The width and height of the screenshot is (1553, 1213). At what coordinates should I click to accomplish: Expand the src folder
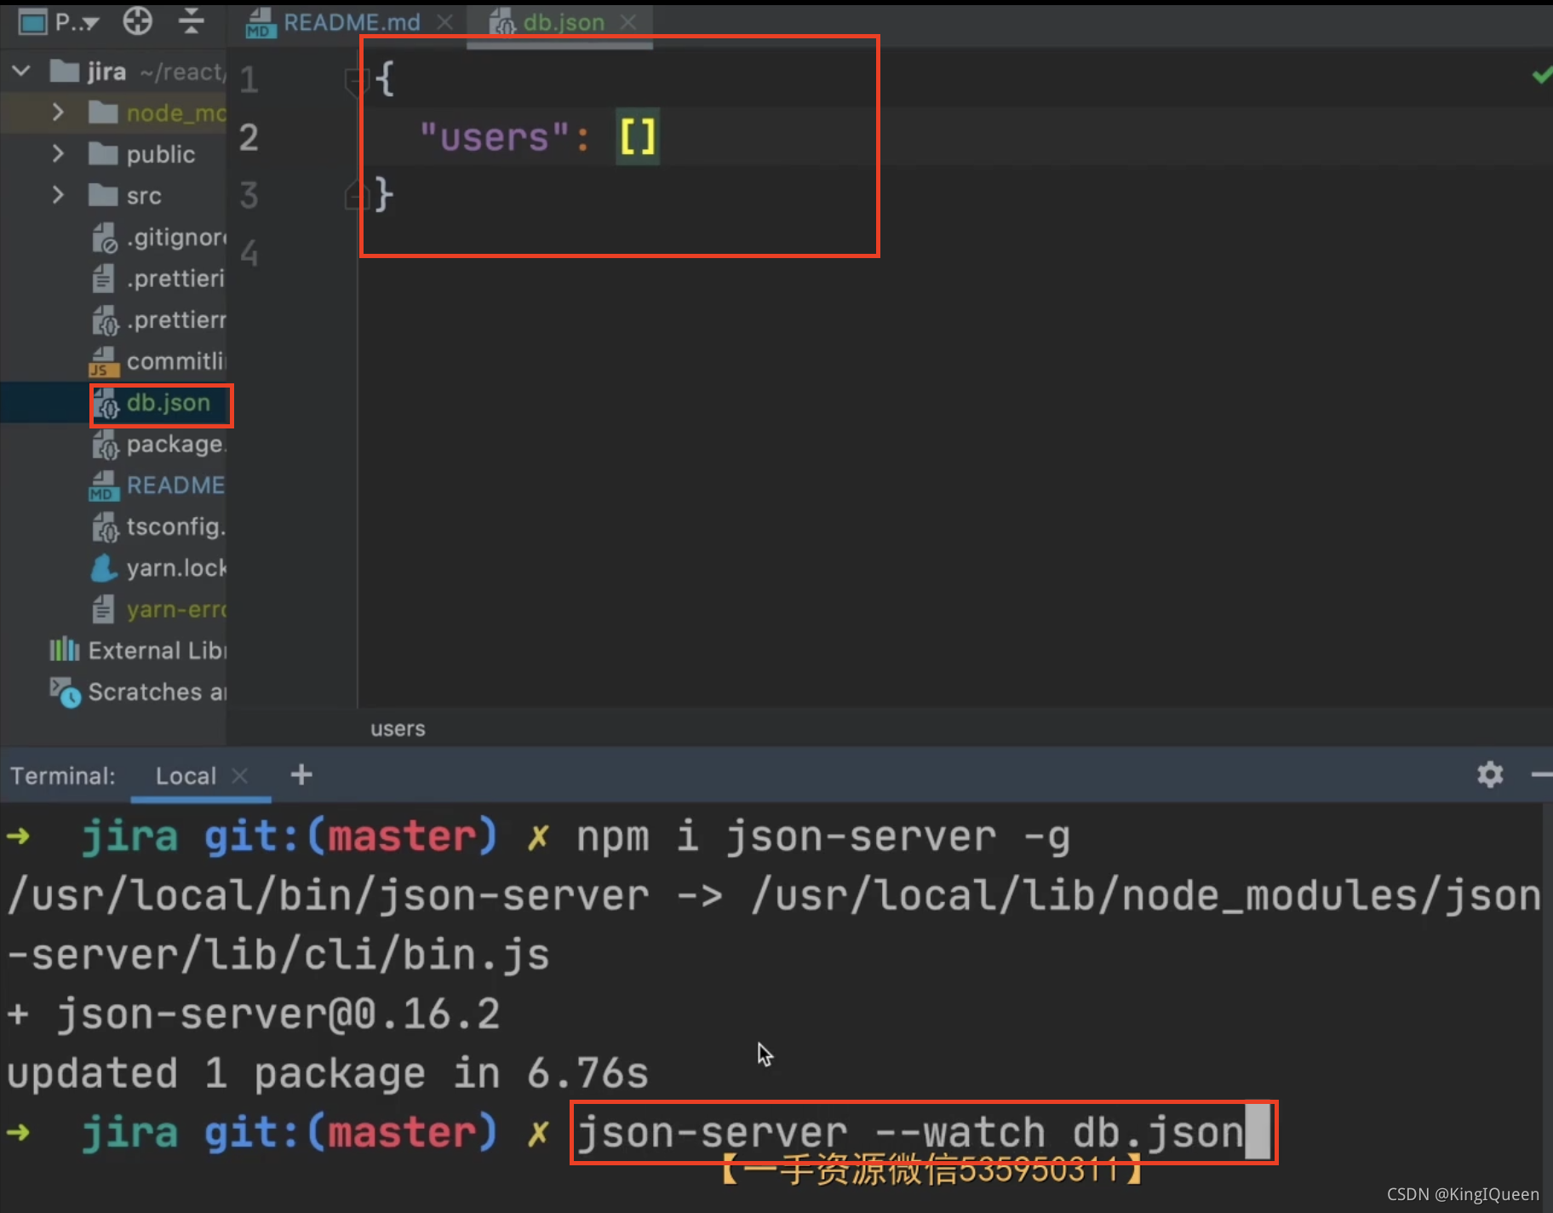(57, 195)
